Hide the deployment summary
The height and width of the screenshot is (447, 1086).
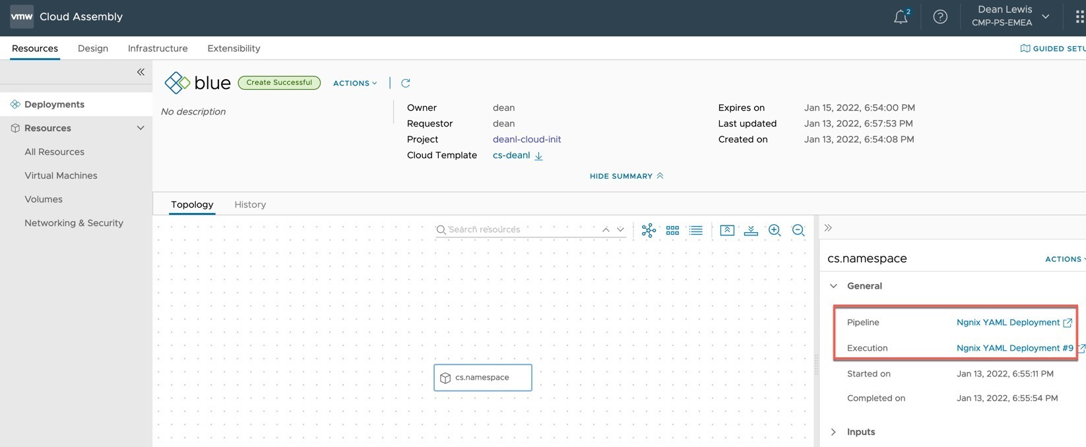tap(627, 176)
